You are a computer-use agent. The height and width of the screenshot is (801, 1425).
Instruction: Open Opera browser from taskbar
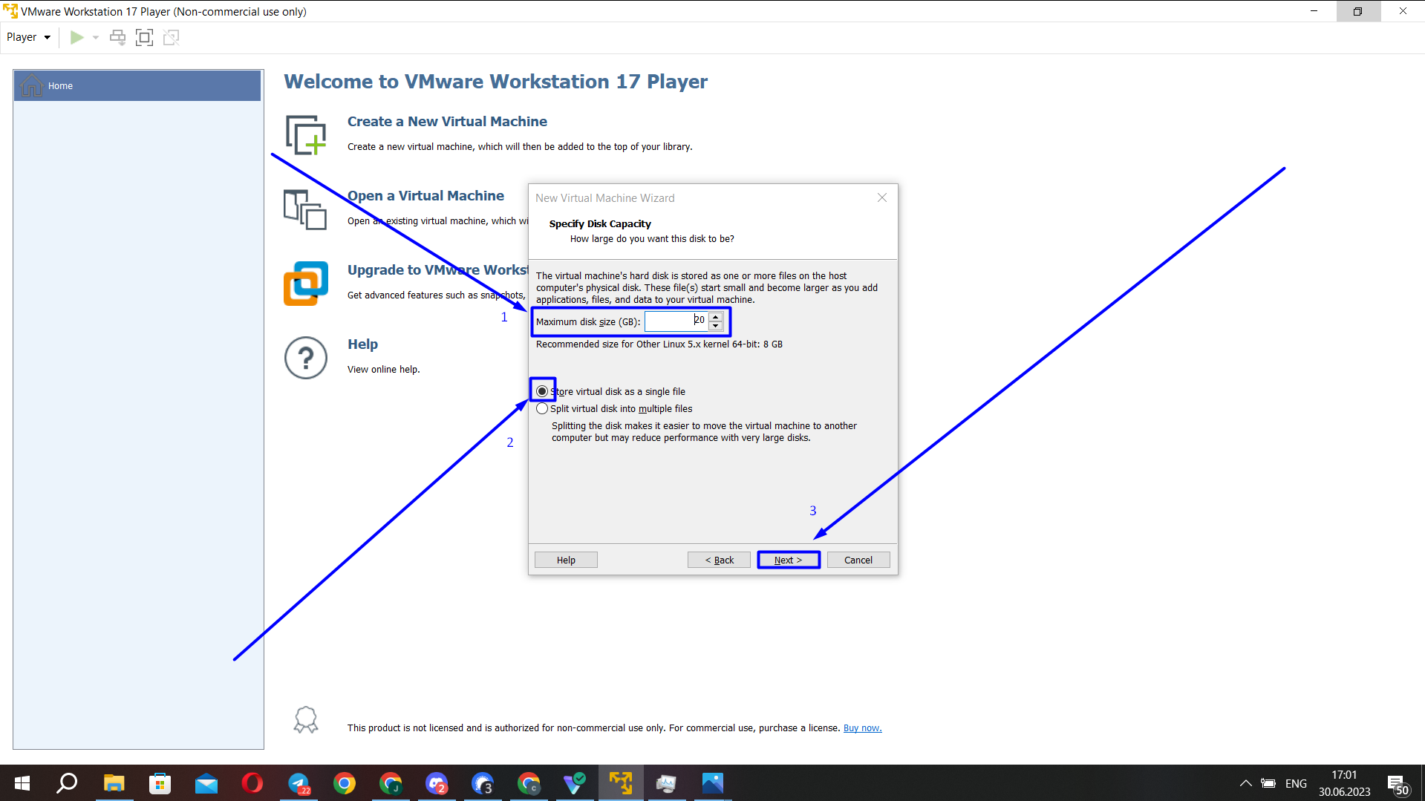(252, 783)
